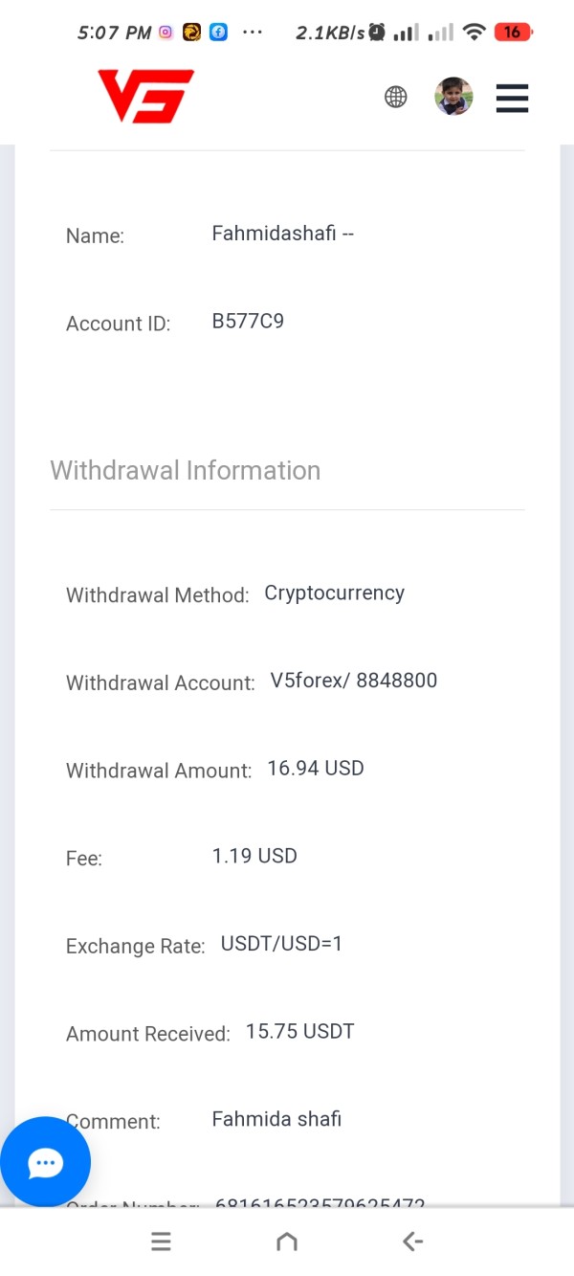Tap the Cryptocurrency withdrawal method text
574x1276 pixels.
point(335,593)
